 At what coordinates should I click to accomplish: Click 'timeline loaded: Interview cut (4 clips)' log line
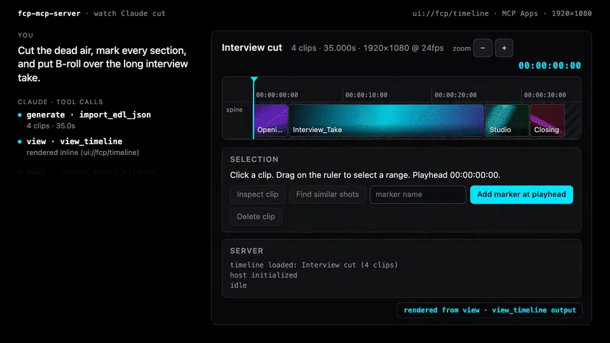pyautogui.click(x=314, y=265)
